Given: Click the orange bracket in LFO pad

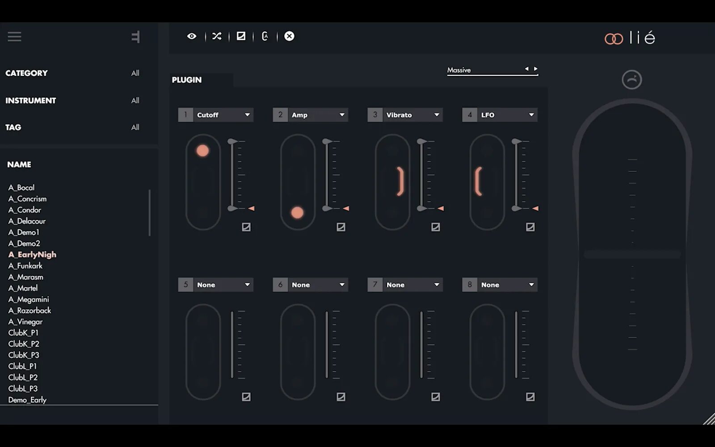Looking at the screenshot, I should tap(478, 181).
